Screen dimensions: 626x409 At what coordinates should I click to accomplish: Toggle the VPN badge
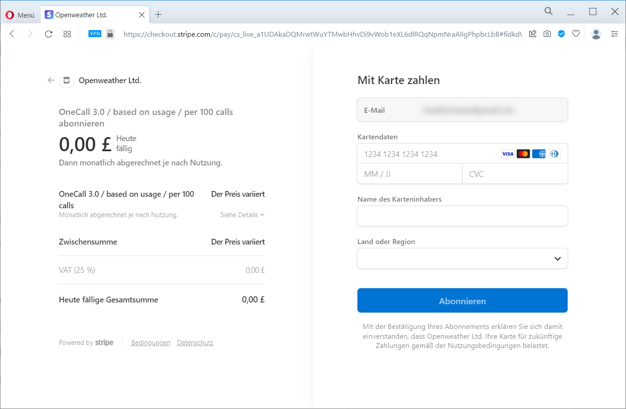pos(95,34)
